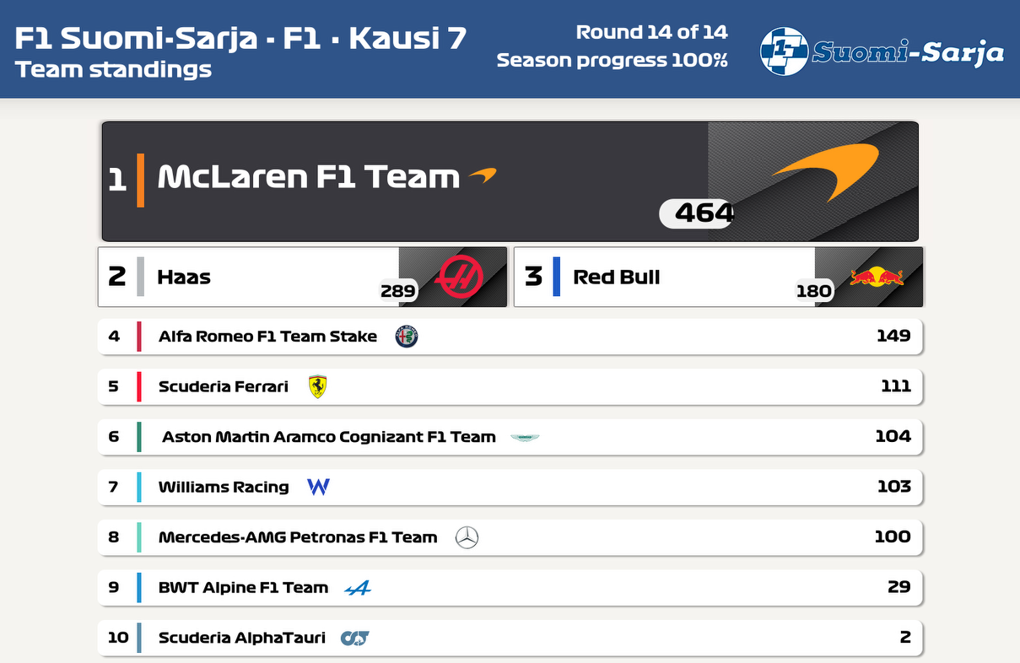This screenshot has height=663, width=1020.
Task: Select the McLaren F1 Team name
Action: coord(308,176)
